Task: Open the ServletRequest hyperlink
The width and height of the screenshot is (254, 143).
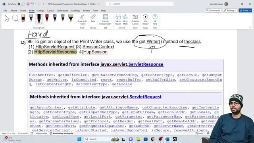Action: pyautogui.click(x=146, y=97)
